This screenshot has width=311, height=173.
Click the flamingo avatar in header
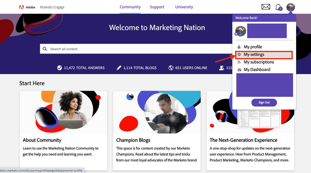pyautogui.click(x=290, y=7)
